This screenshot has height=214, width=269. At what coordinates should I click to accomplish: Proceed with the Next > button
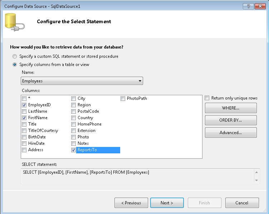[x=167, y=203]
